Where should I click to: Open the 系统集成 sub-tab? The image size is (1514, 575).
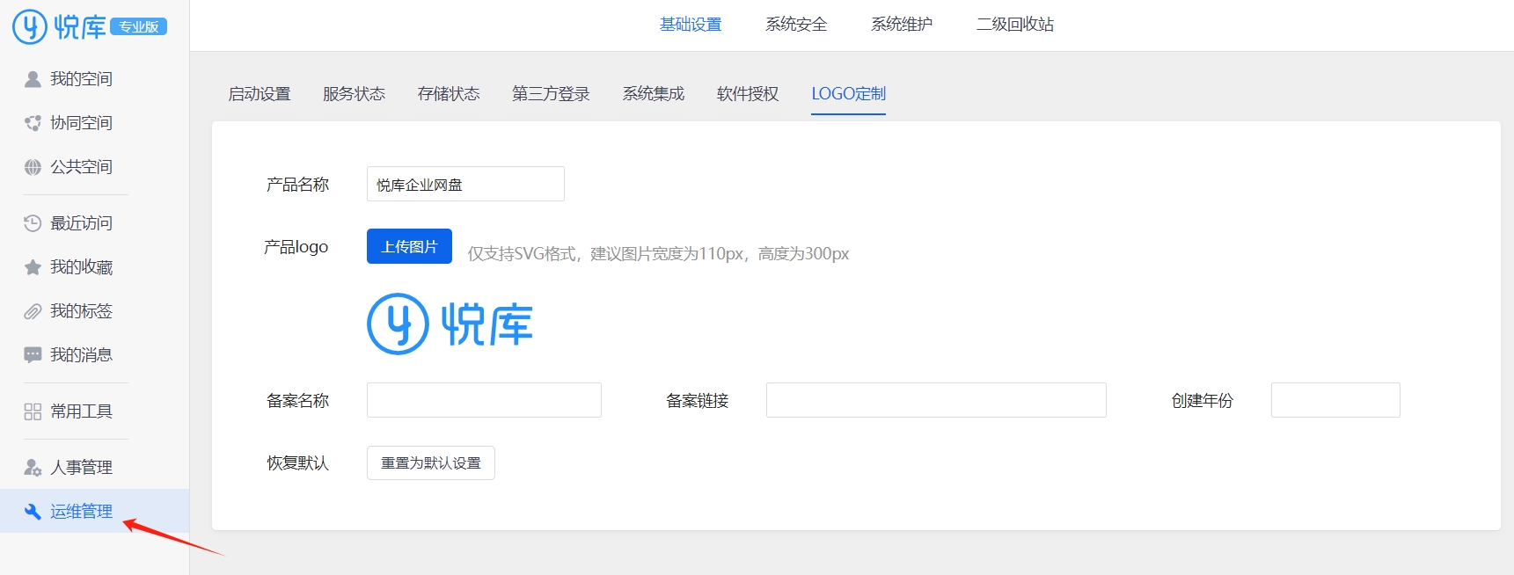[x=654, y=94]
